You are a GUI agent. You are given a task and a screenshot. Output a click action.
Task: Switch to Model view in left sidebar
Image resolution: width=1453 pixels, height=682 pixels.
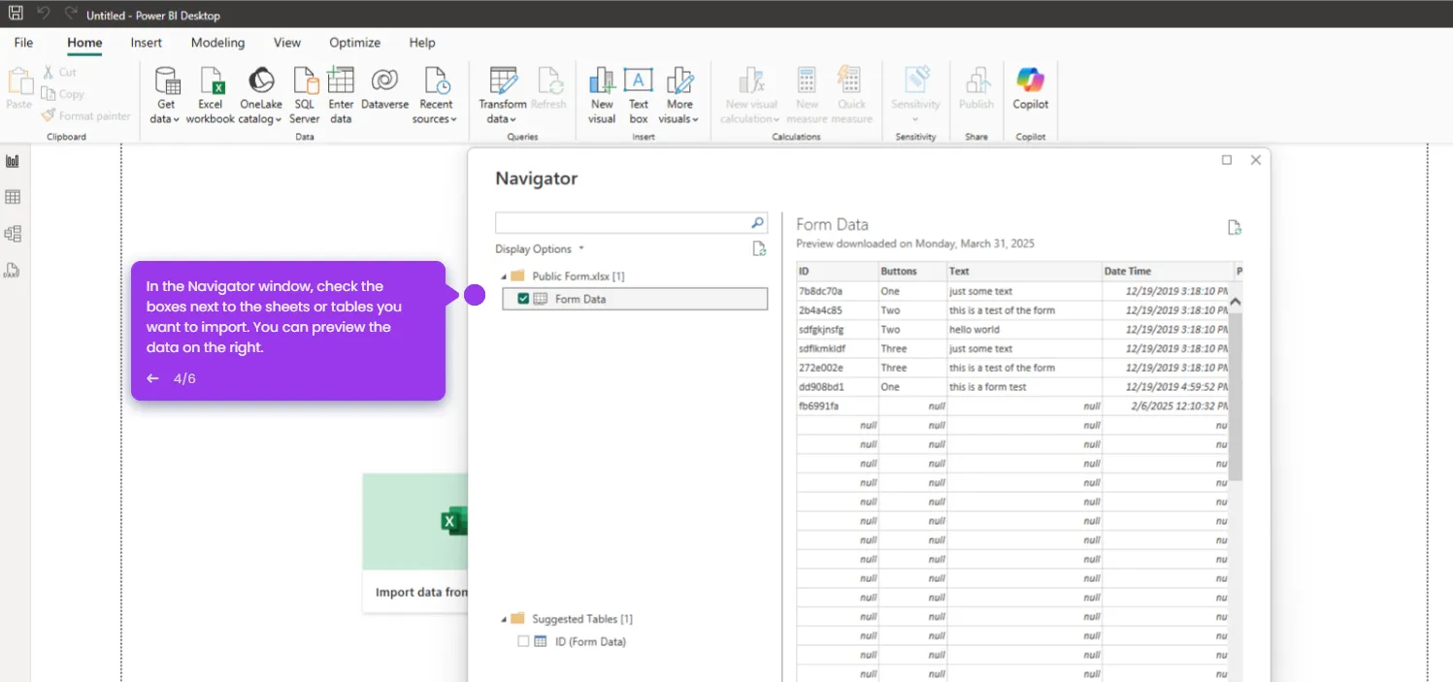click(x=13, y=234)
